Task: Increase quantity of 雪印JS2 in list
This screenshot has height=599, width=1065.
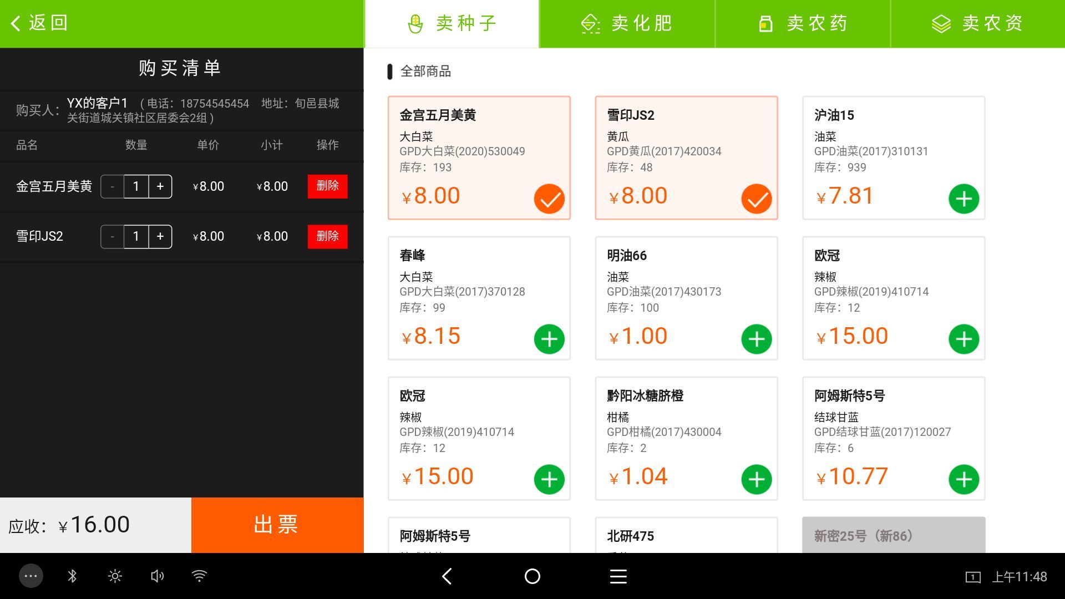Action: [160, 237]
